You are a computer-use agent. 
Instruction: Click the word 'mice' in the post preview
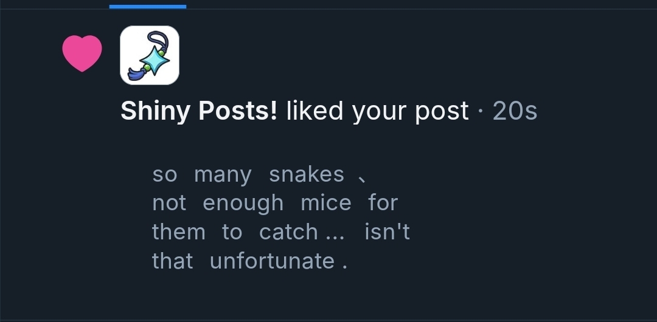coord(326,203)
